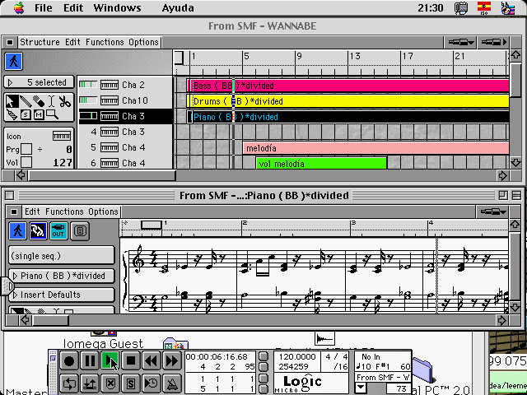Toggle Sync clock button in transport
Viewport: 527px width, 395px height.
(152, 383)
